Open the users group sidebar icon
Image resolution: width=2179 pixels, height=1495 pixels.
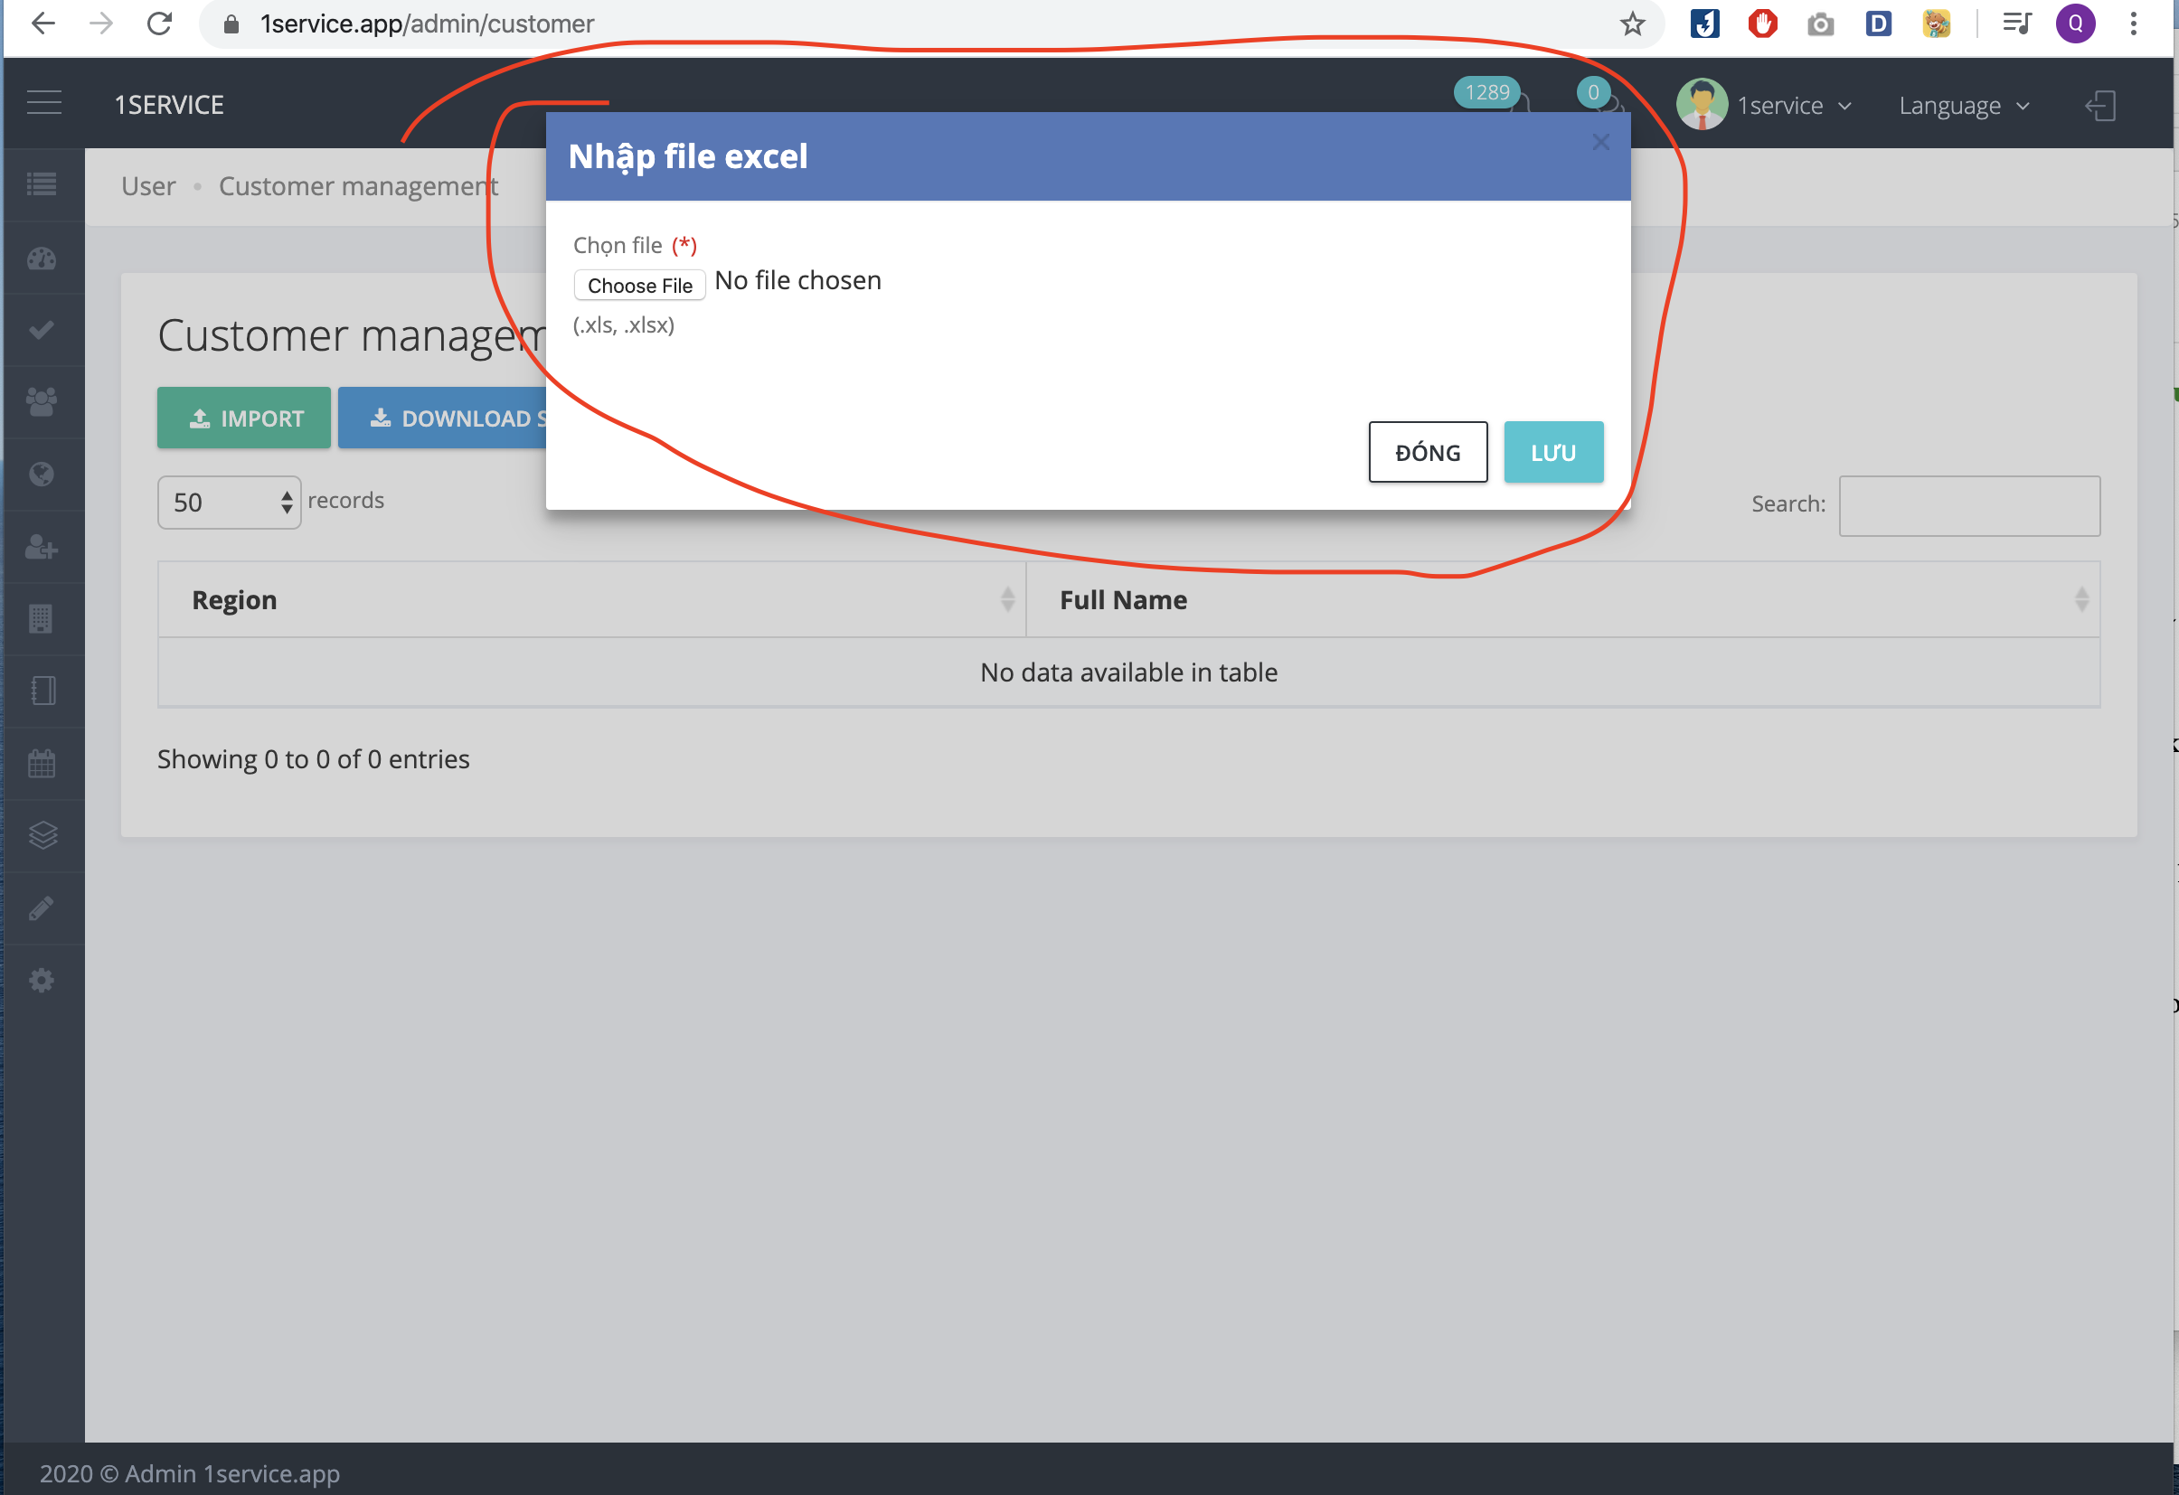(x=42, y=402)
